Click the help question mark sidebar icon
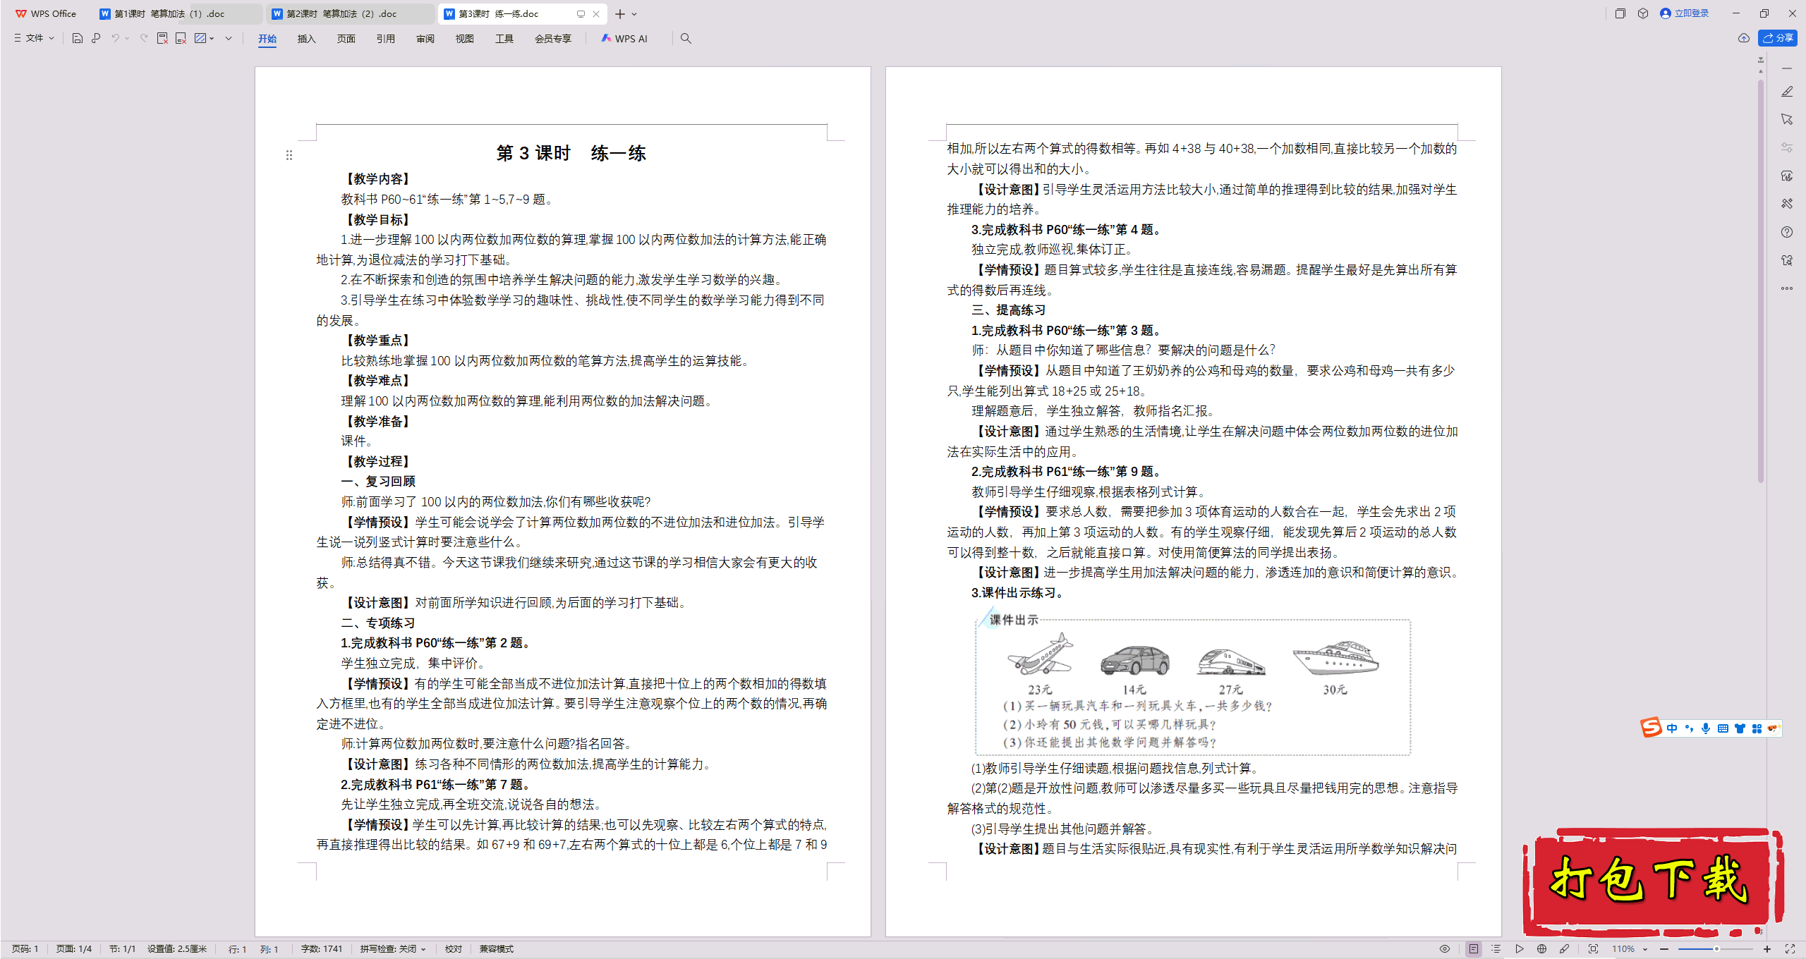The height and width of the screenshot is (959, 1806). 1787,232
